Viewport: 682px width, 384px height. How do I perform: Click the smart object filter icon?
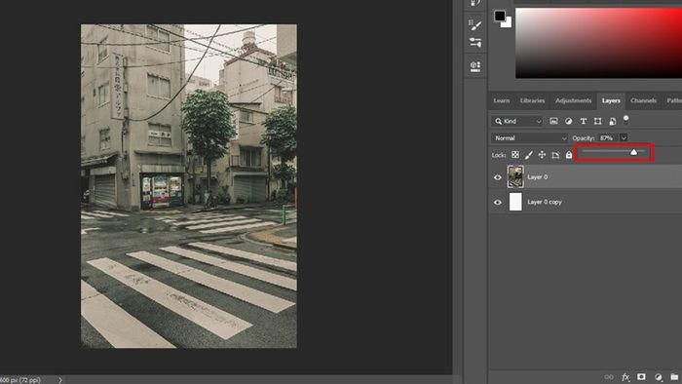(613, 121)
